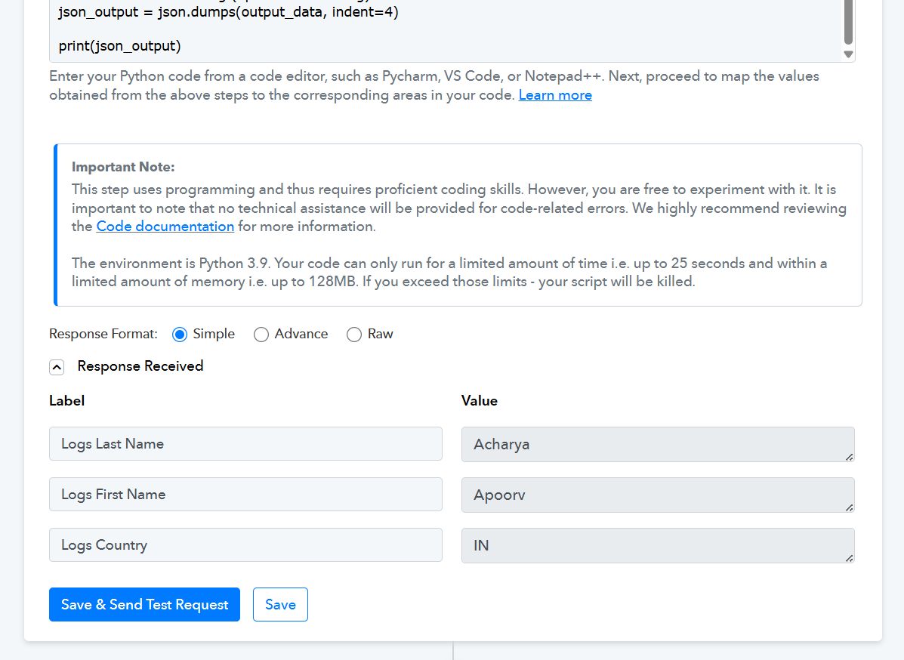
Task: Select the Logs Country label field
Action: coord(245,545)
